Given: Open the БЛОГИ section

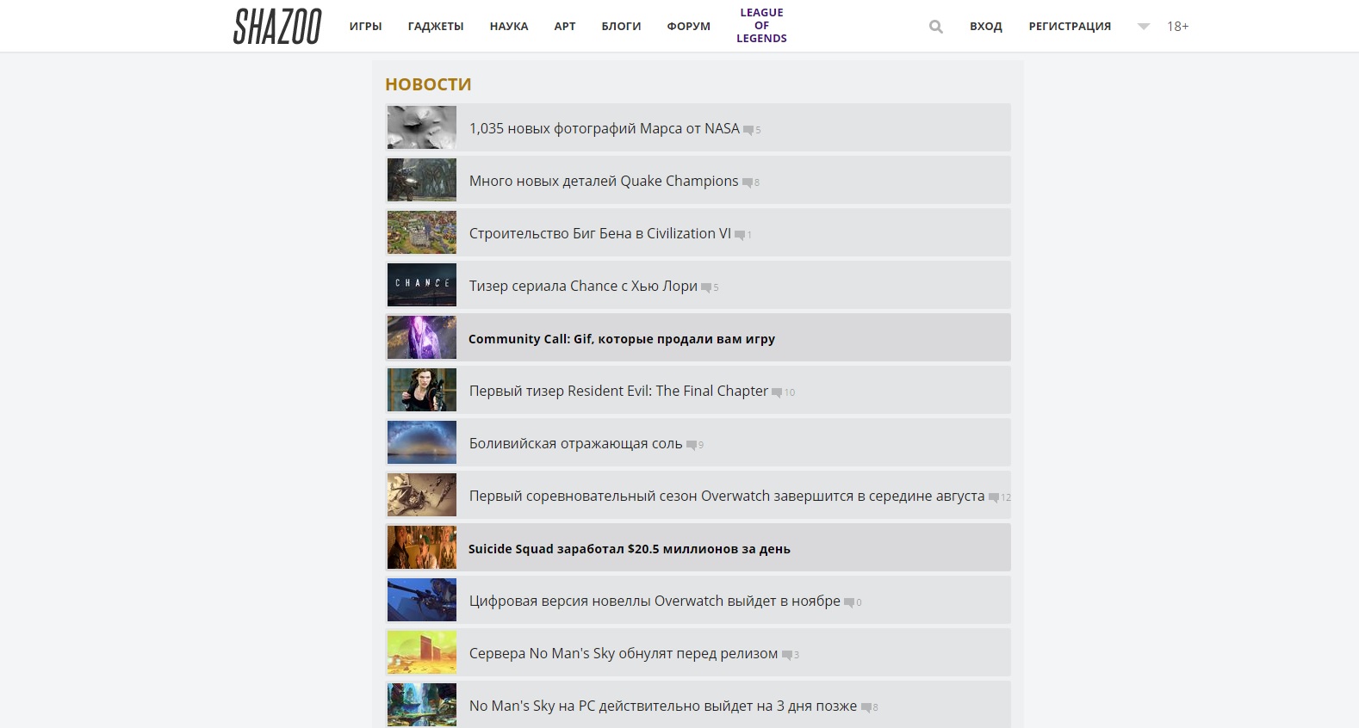Looking at the screenshot, I should pos(621,27).
